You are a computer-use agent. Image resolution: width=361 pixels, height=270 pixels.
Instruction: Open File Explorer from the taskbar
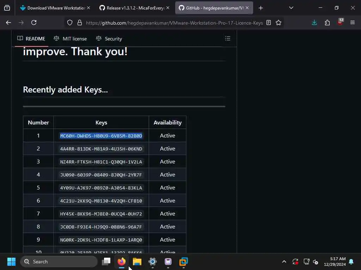[x=137, y=261]
